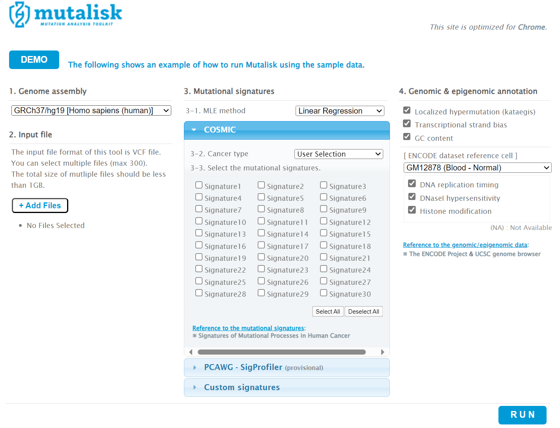Enable Signature13 checkbox
This screenshot has width=560, height=428.
199,233
